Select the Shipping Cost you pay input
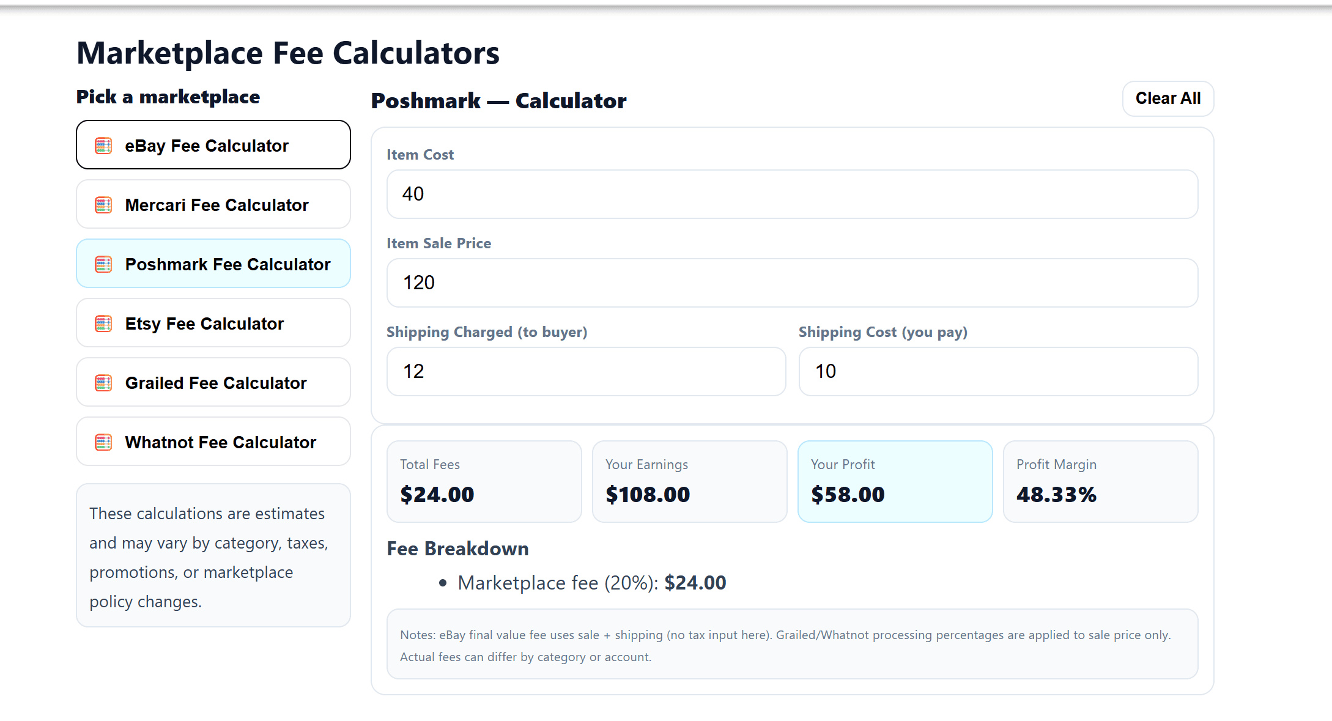1332x721 pixels. pyautogui.click(x=997, y=371)
